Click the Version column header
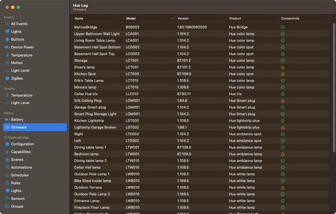 183,18
